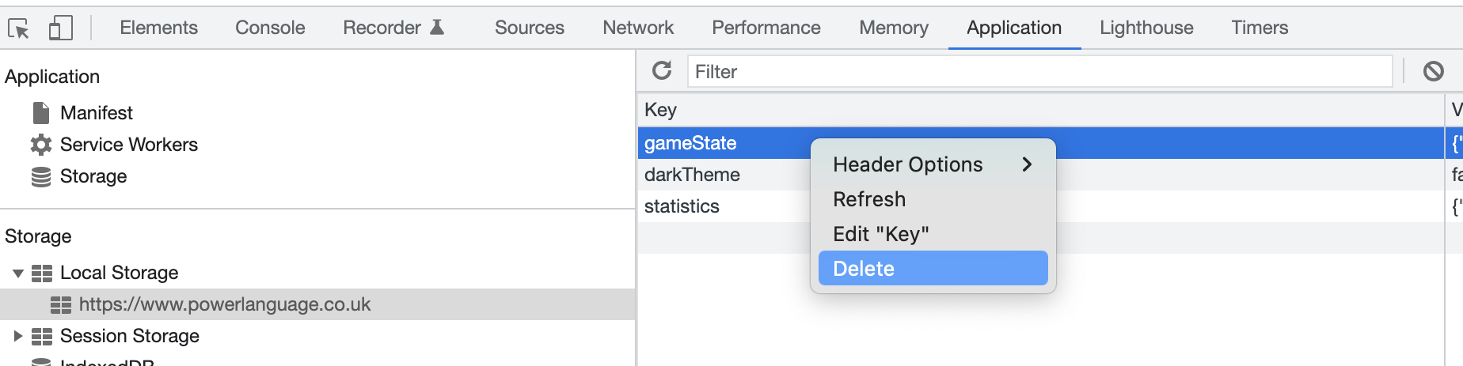Click the Recorder flask icon
Viewport: 1463px width, 366px height.
[437, 28]
